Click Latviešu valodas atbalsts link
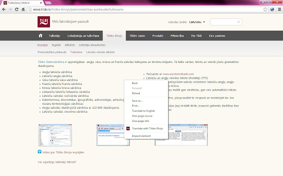Screen dimensions: 283x176 (x=100, y=52)
